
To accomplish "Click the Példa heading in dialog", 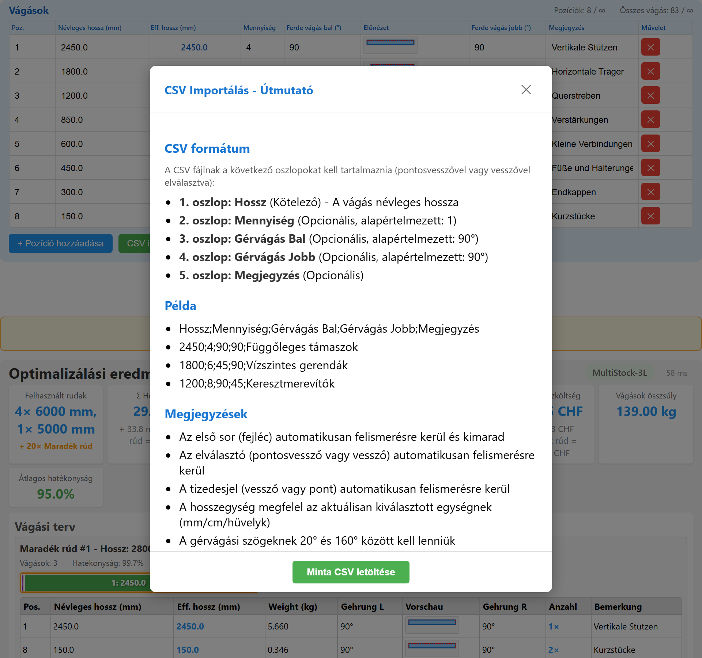I will tap(180, 306).
